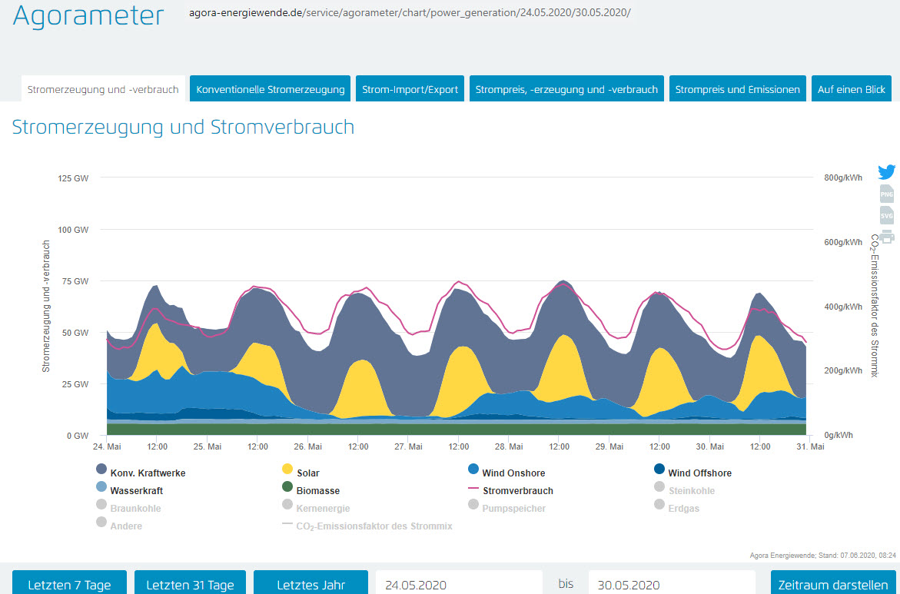Screen dimensions: 900x594
Task: Click the end date field 30.05.2020
Action: 671,584
